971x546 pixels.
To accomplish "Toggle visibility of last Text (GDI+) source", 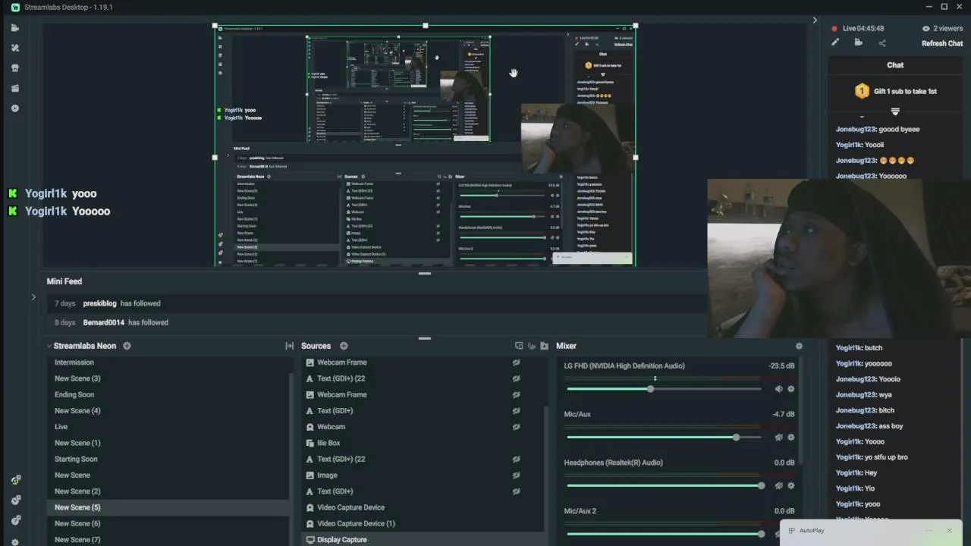I will pyautogui.click(x=516, y=491).
